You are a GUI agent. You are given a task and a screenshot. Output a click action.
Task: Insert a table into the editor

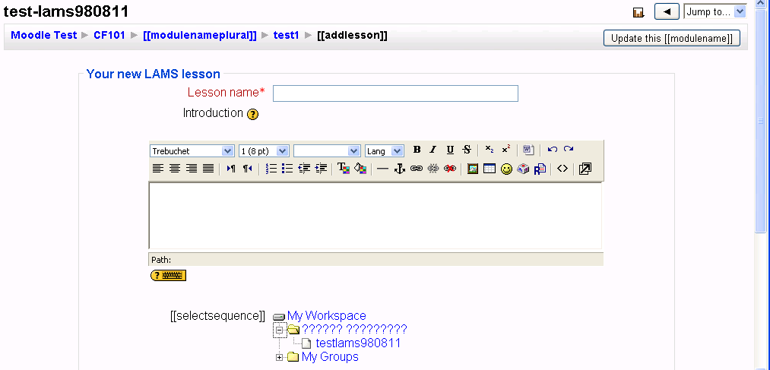click(x=490, y=169)
